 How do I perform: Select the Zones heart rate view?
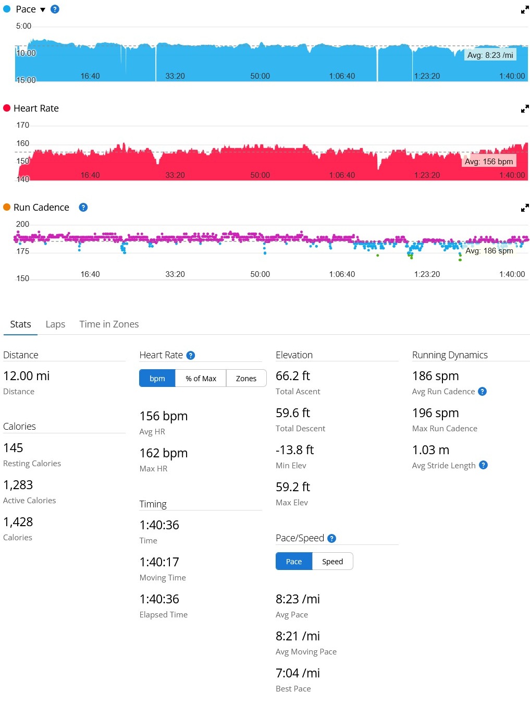click(x=246, y=379)
